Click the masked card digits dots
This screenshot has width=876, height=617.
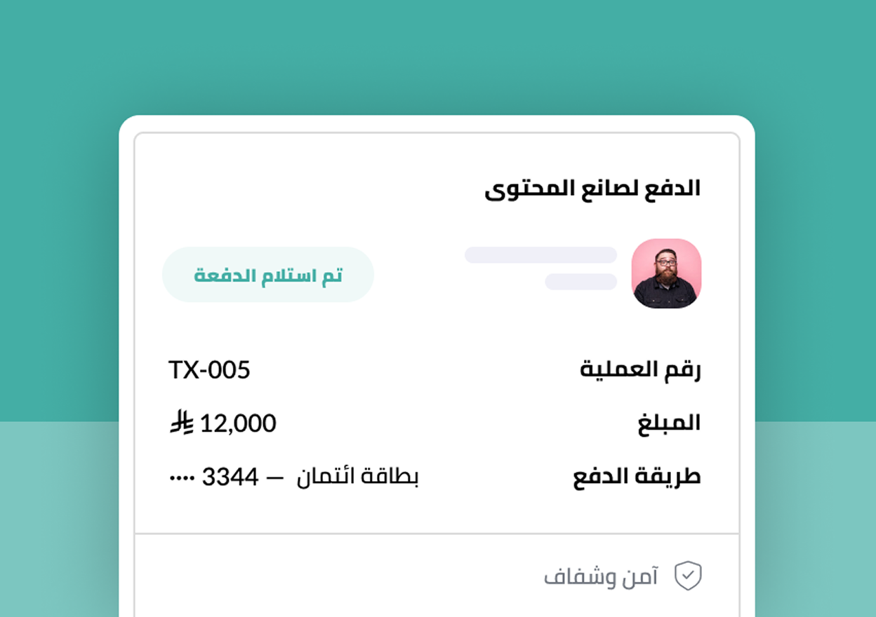[x=180, y=477]
